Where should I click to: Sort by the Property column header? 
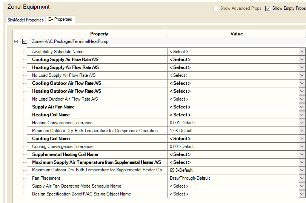[x=99, y=34]
